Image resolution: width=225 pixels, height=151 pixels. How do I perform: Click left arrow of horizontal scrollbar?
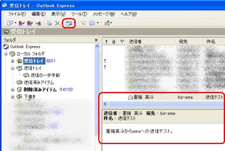tap(105, 104)
